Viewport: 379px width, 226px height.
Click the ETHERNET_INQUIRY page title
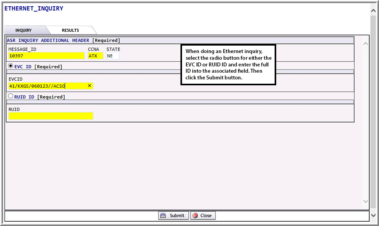[34, 8]
